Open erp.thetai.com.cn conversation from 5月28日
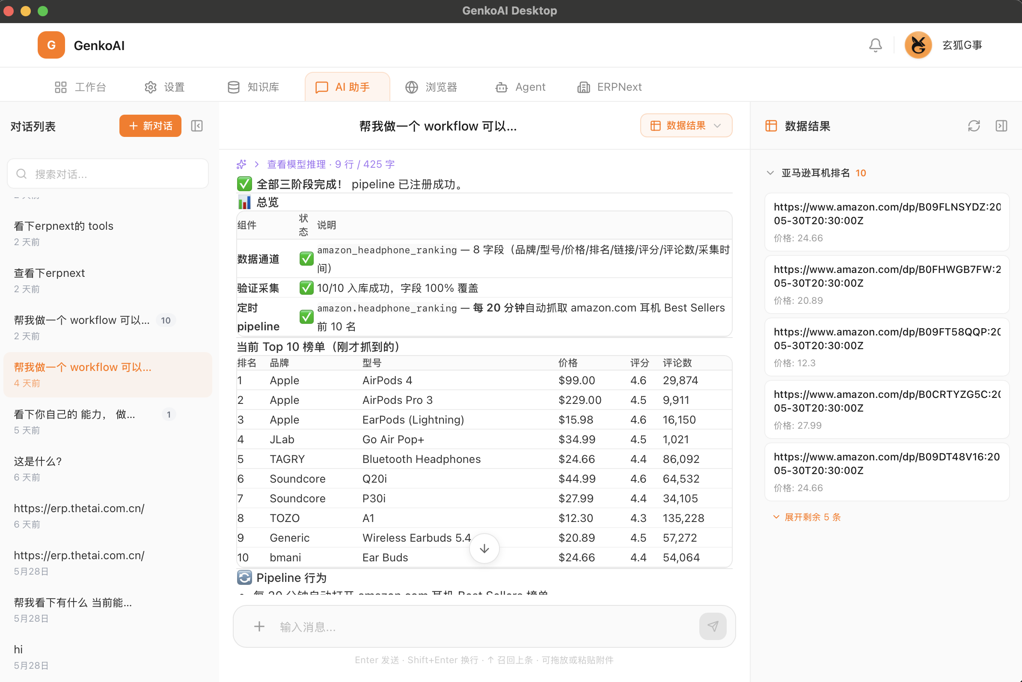 [108, 562]
